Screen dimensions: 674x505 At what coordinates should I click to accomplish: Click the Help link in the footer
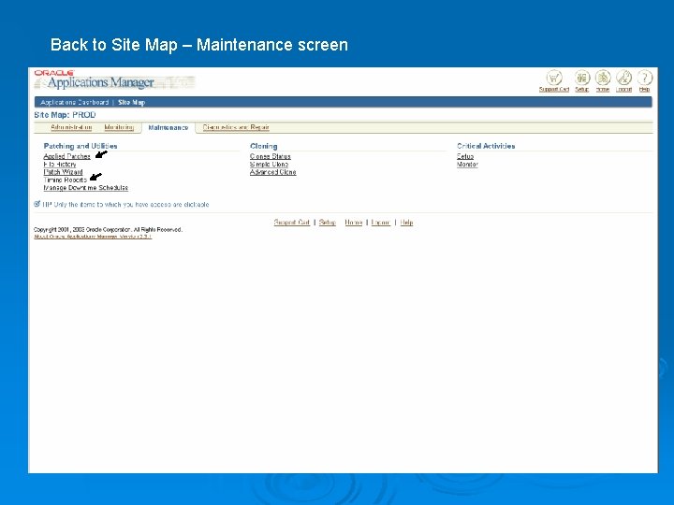pyautogui.click(x=406, y=222)
